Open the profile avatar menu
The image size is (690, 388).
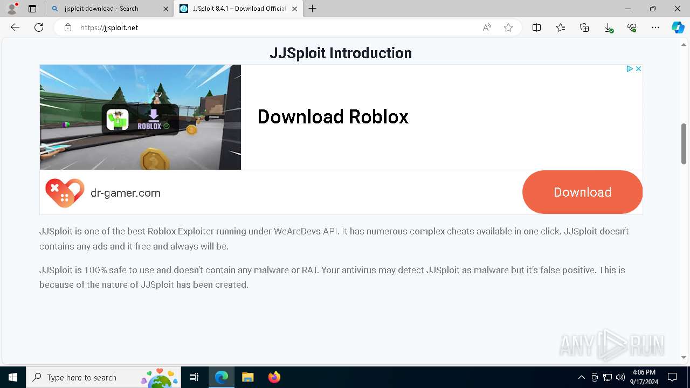(12, 9)
